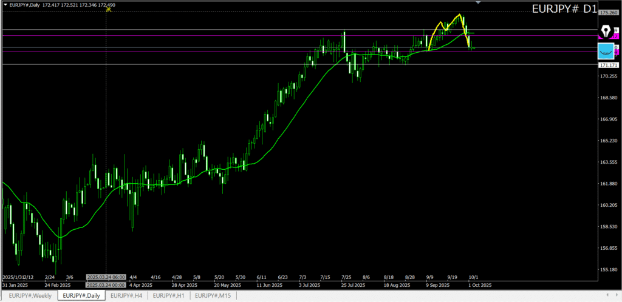Click the pen nib icon on right
This screenshot has width=622, height=302.
coord(606,31)
